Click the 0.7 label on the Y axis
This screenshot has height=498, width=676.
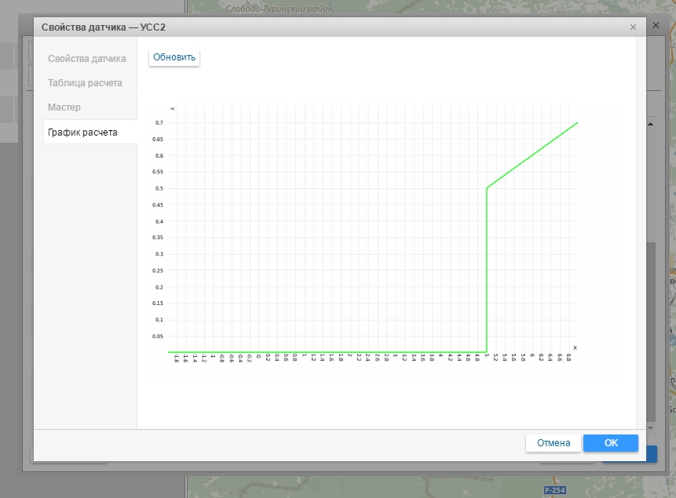[159, 123]
